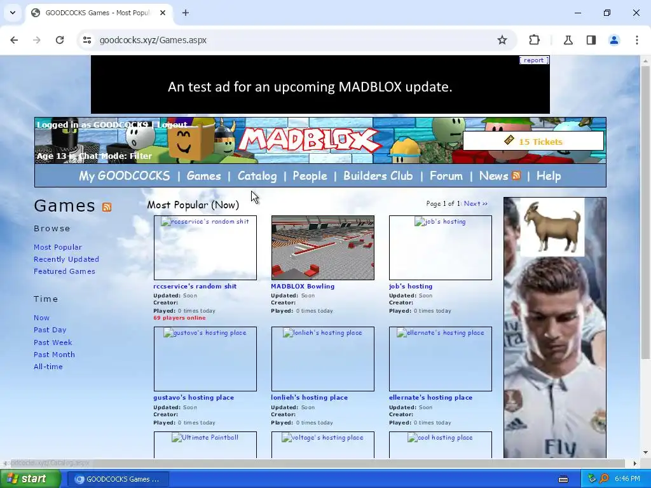651x488 pixels.
Task: Click job's hosting title link
Action: [411, 286]
